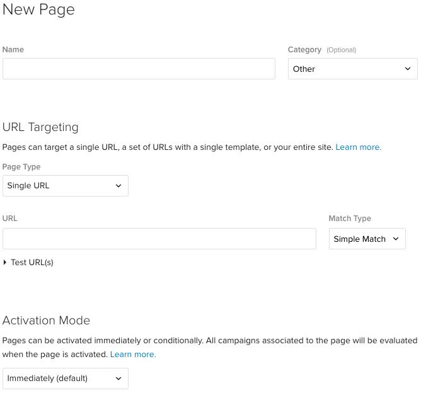Open the Category dropdown showing Other
421x393 pixels.
point(347,69)
